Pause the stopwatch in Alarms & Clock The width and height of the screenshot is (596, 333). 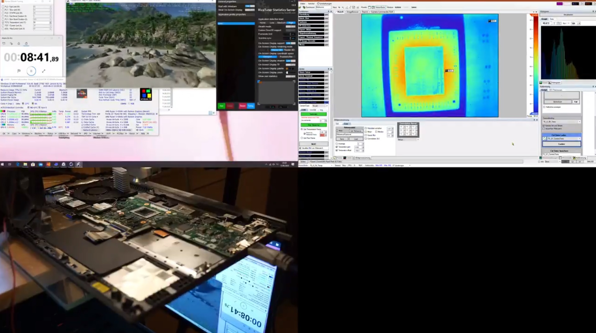click(31, 71)
